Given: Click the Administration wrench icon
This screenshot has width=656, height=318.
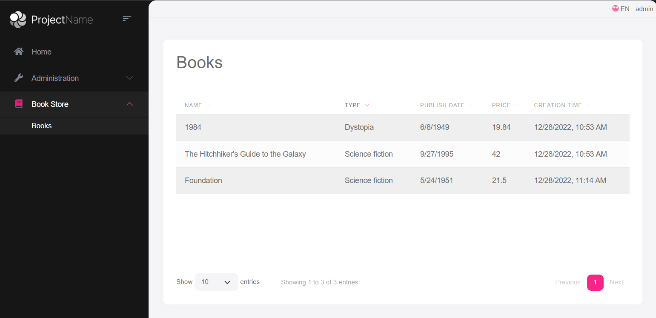Looking at the screenshot, I should (19, 78).
